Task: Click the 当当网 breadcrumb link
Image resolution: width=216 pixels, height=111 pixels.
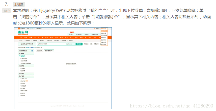Action: click(28, 47)
